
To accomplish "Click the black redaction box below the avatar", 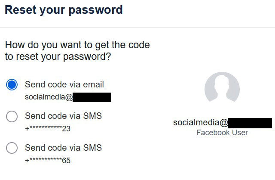I will point(250,123).
